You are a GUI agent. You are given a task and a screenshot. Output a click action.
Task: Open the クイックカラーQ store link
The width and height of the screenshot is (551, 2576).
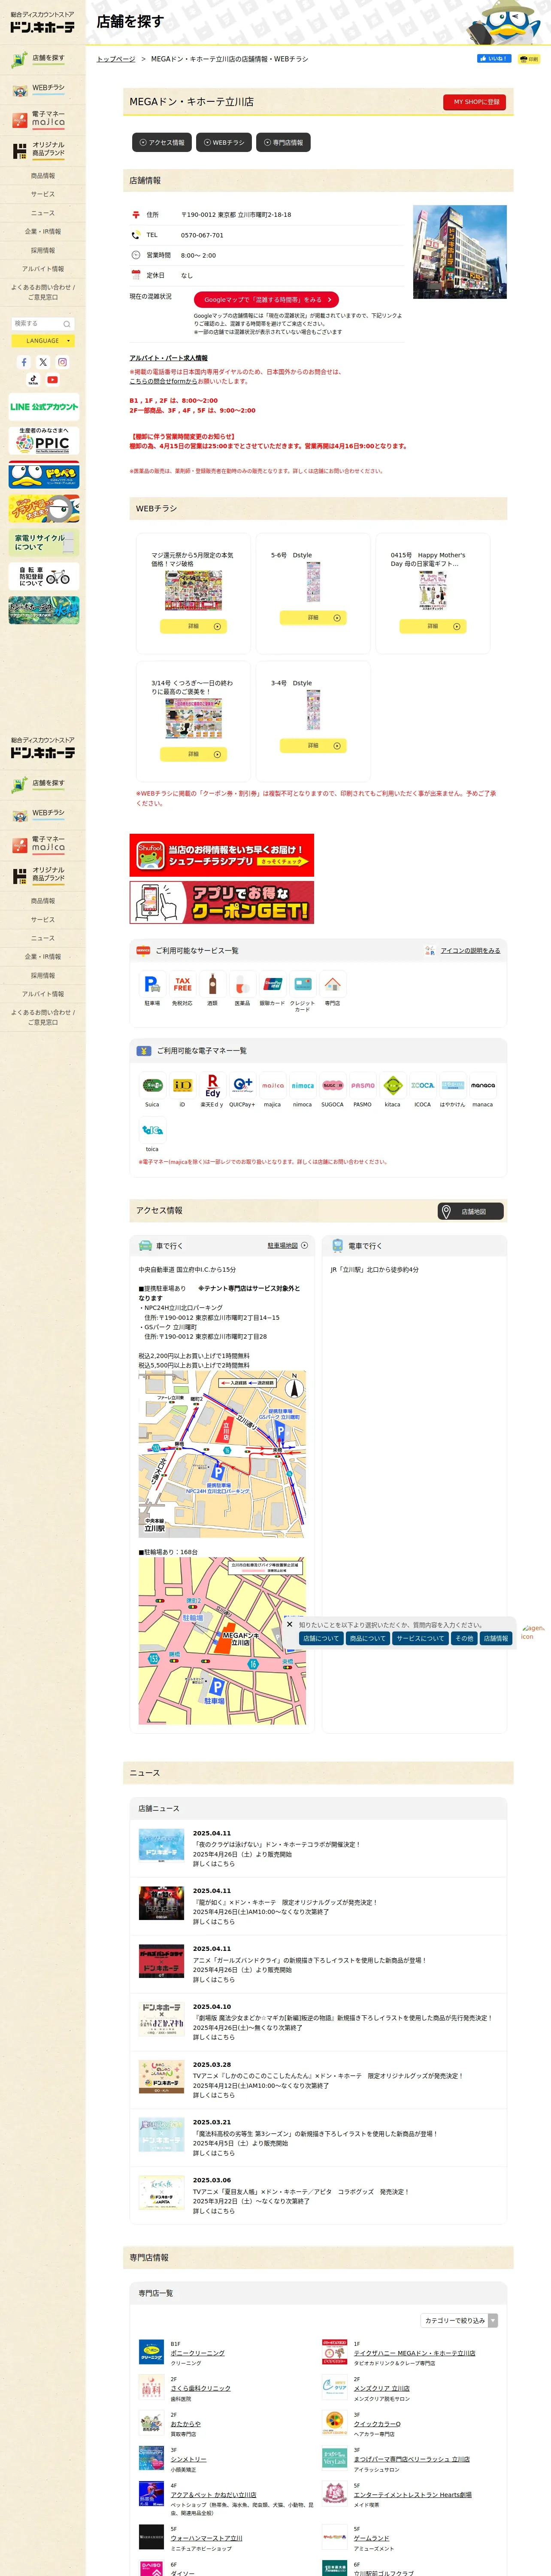tap(377, 2423)
